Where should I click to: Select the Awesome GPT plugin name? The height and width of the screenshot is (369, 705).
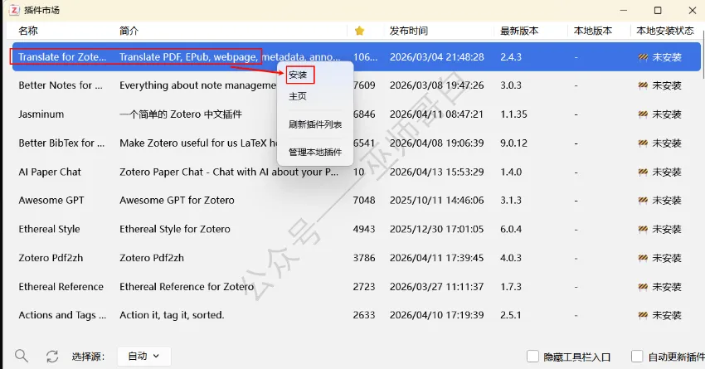pyautogui.click(x=51, y=200)
